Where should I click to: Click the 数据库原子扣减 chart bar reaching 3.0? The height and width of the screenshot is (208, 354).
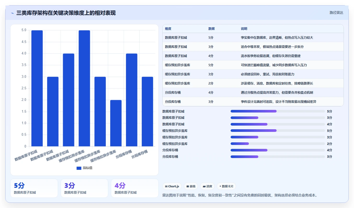pos(53,111)
